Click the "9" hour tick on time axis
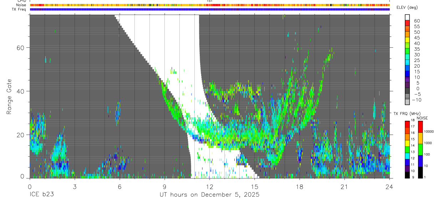This screenshot has height=202, width=438. [x=164, y=186]
